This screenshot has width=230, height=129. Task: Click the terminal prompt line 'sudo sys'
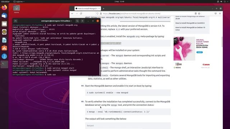point(34,75)
